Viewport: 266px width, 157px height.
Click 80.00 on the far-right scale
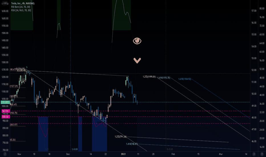pos(262,9)
